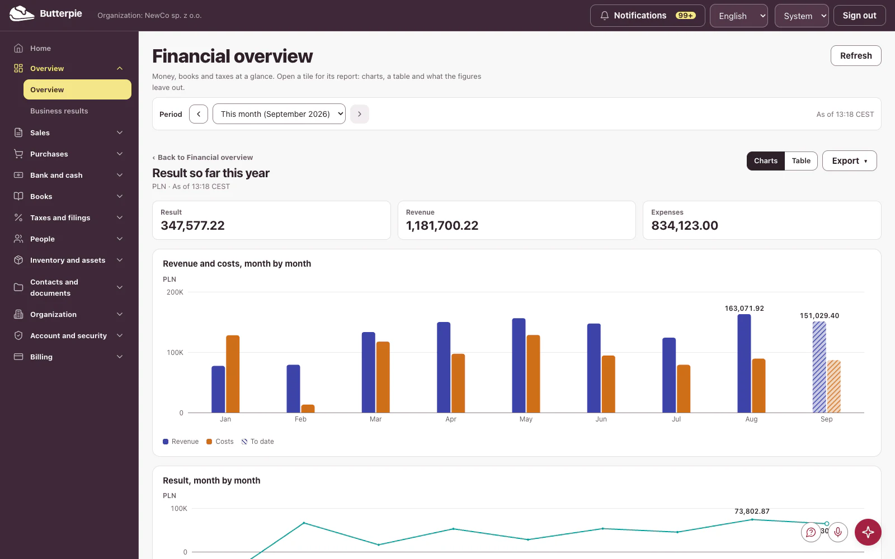Viewport: 895px width, 559px height.
Task: Toggle the Costs legend series
Action: tap(220, 442)
